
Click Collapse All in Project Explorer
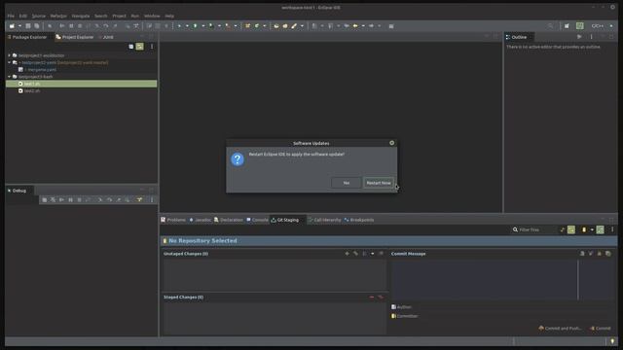(x=131, y=47)
